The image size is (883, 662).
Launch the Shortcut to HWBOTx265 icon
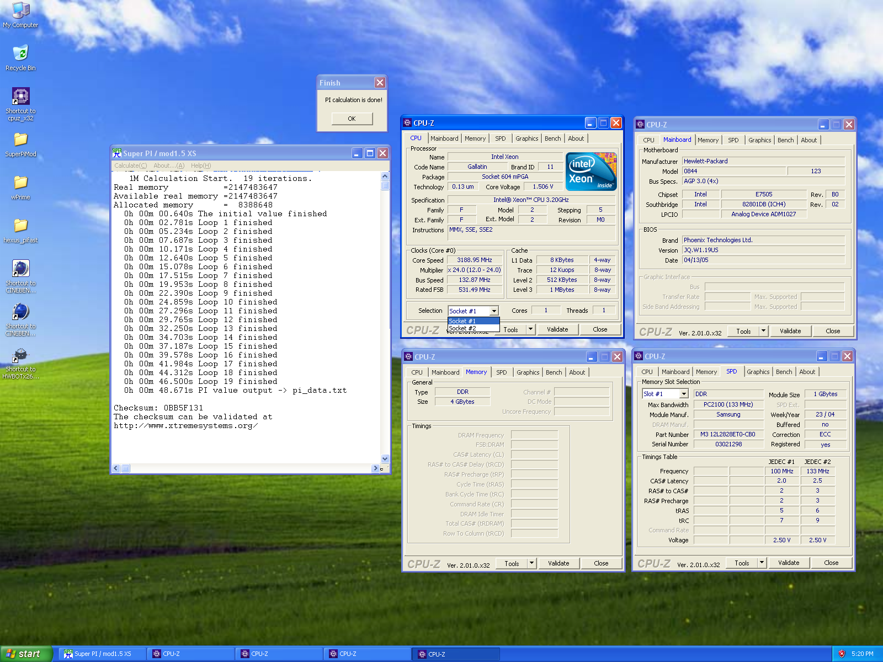click(x=20, y=354)
